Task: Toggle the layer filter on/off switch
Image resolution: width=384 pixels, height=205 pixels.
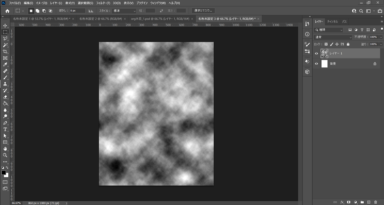Action: (382, 29)
